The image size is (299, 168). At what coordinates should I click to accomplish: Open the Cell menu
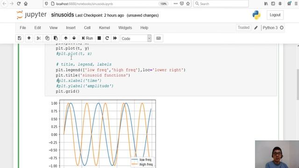(x=87, y=28)
